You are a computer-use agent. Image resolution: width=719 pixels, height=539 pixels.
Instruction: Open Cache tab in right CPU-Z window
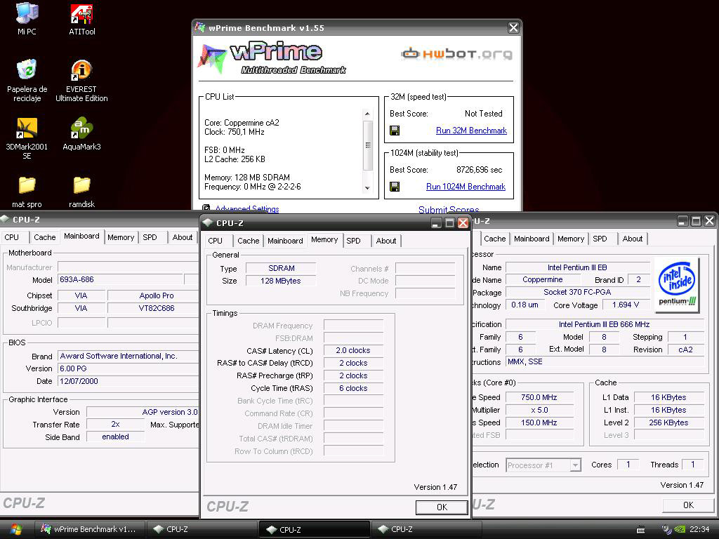point(495,239)
